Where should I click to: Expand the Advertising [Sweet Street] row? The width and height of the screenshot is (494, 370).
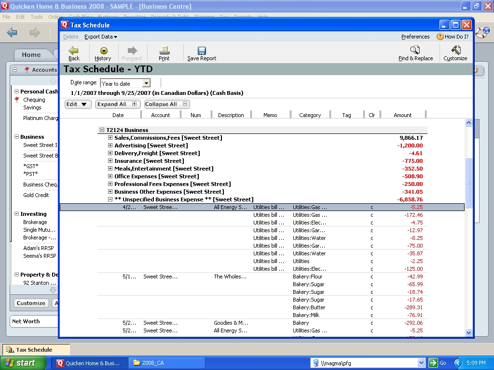pyautogui.click(x=110, y=145)
